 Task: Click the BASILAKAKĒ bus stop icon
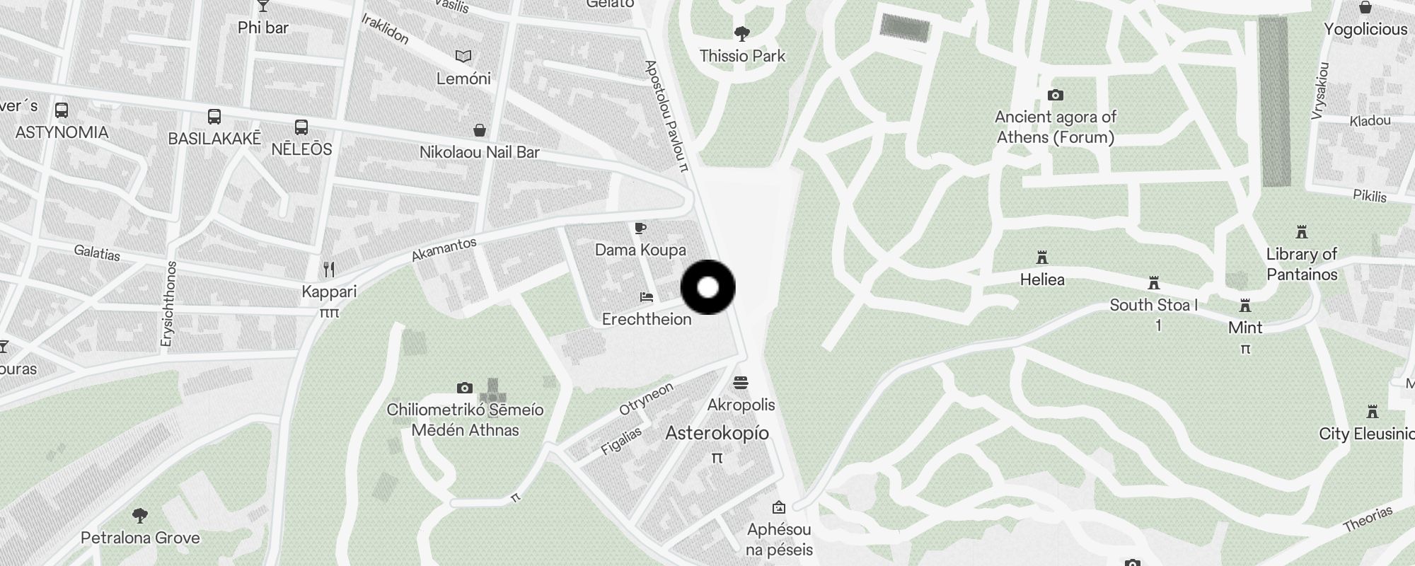(x=214, y=117)
